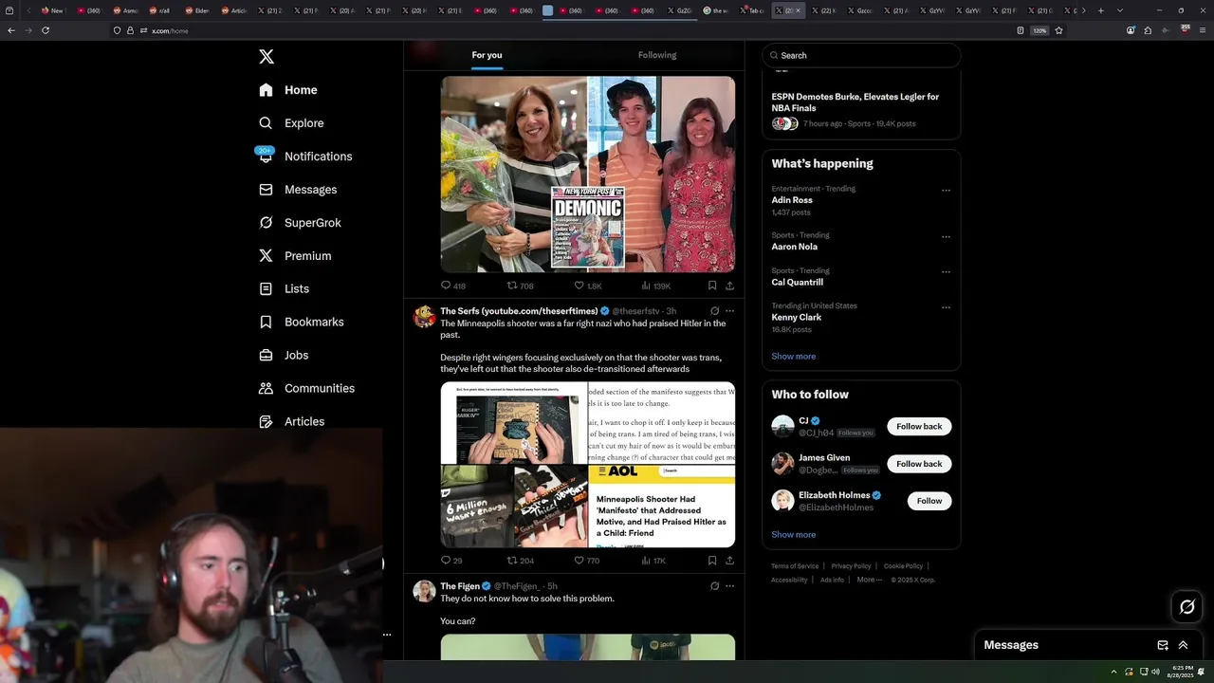Viewport: 1214px width, 683px height.
Task: Open more options for Adin Ross trend
Action: point(946,191)
